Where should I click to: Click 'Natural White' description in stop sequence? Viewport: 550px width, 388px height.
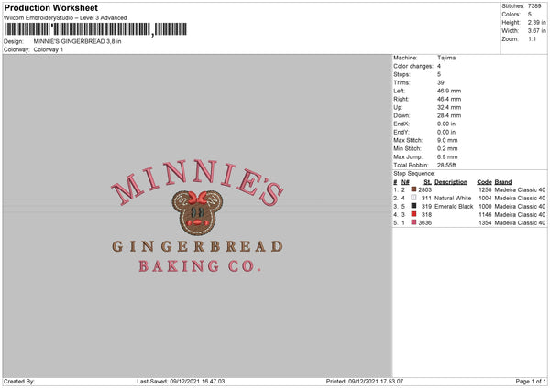tap(453, 199)
